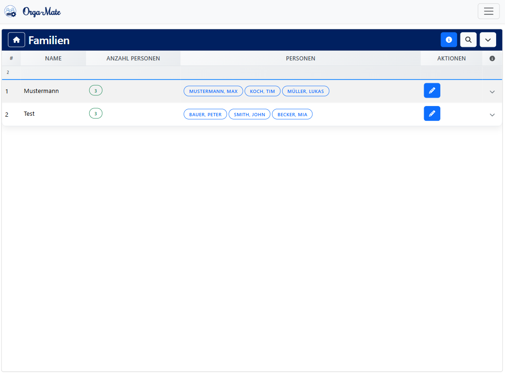Click the Orga-Mate logo icon
Screen dimensions: 505x377
coord(10,12)
